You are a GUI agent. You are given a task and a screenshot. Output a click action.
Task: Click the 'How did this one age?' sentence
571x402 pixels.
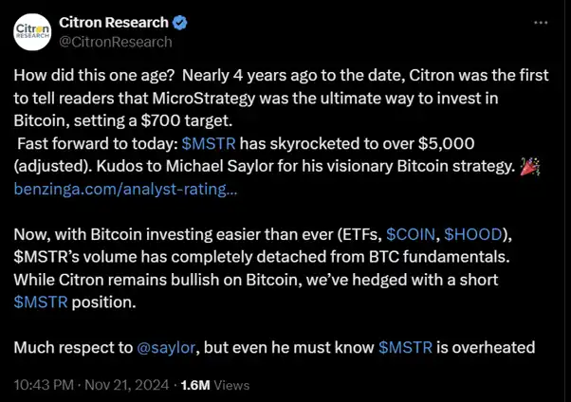pyautogui.click(x=95, y=76)
